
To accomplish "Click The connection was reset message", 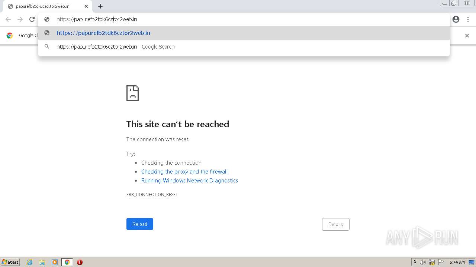I will point(158,139).
